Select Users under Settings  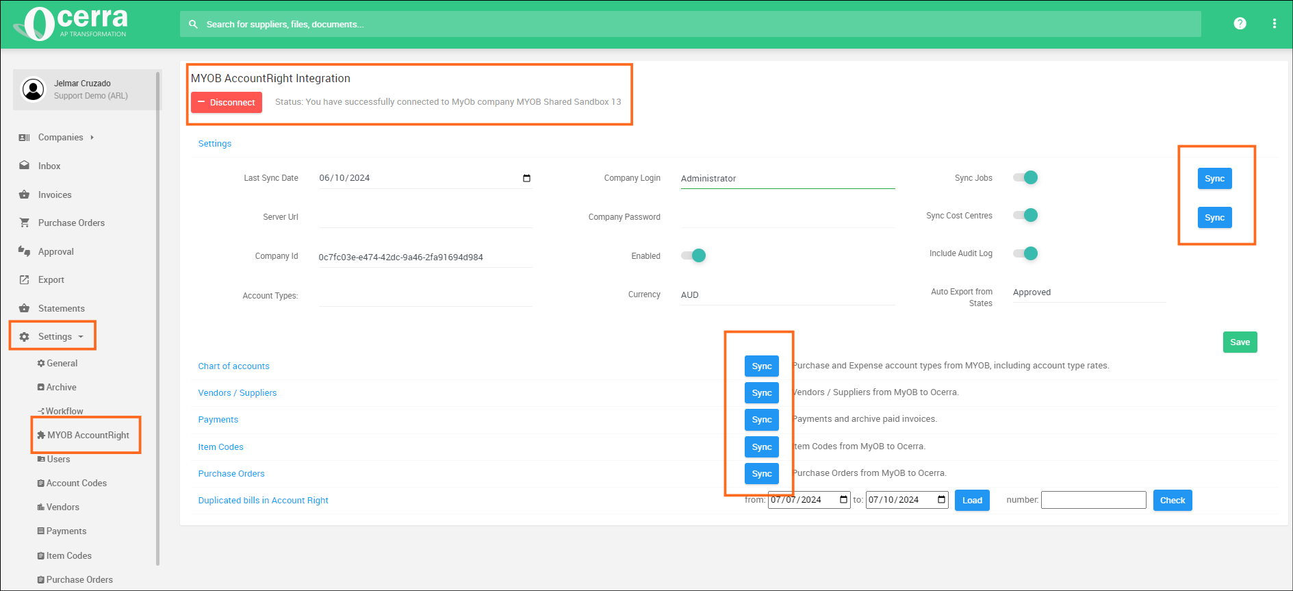(58, 460)
